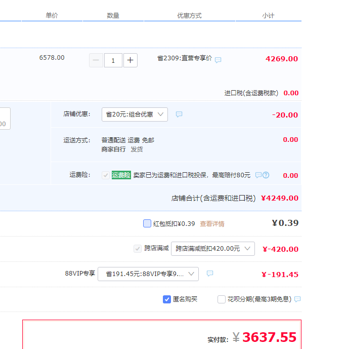Screen dimensions: 346x349
Task: Click the minus button to decrease quantity
Action: point(96,60)
